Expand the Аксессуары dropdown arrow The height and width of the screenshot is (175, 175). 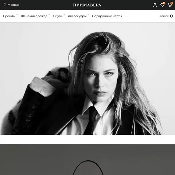click(88, 15)
